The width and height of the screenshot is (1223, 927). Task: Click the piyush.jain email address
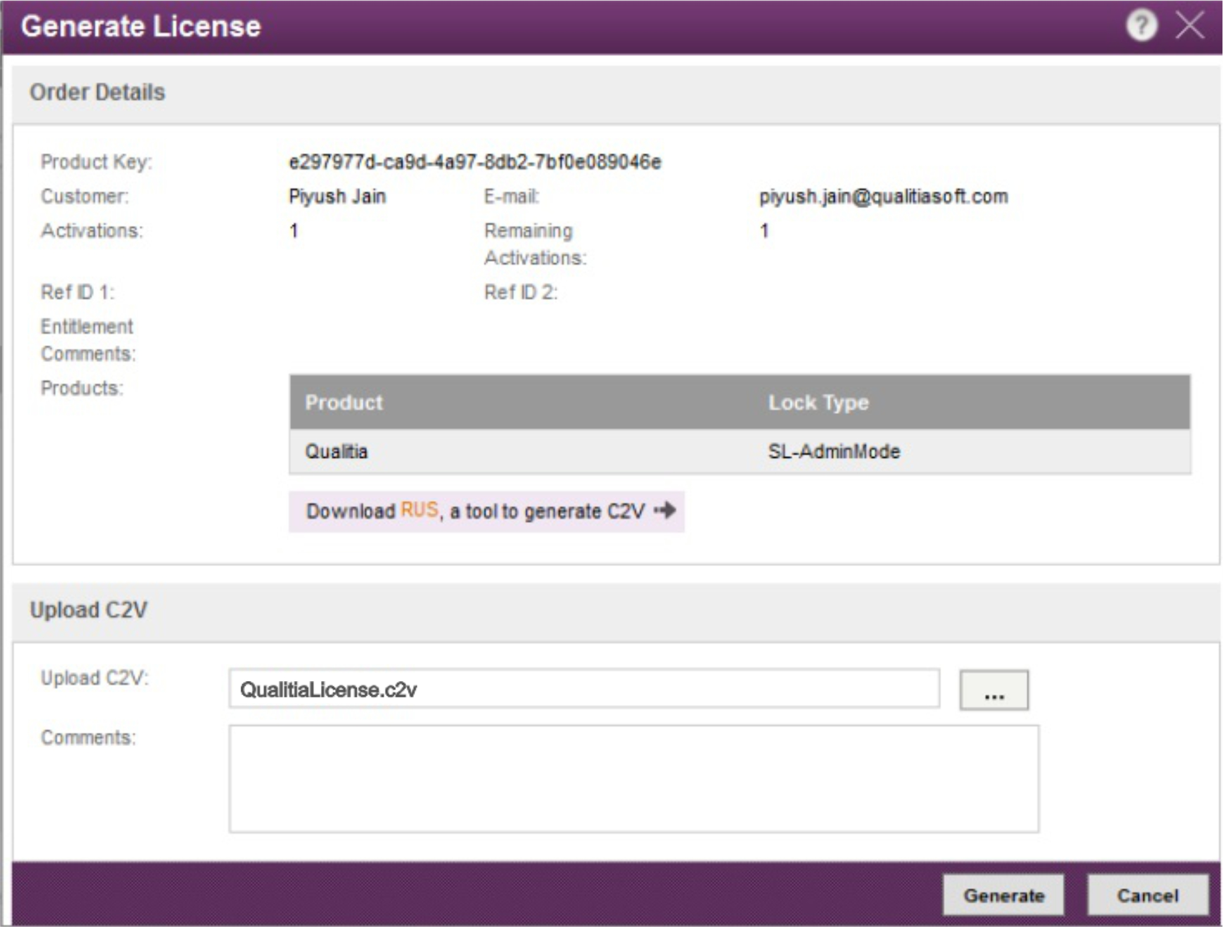[883, 196]
